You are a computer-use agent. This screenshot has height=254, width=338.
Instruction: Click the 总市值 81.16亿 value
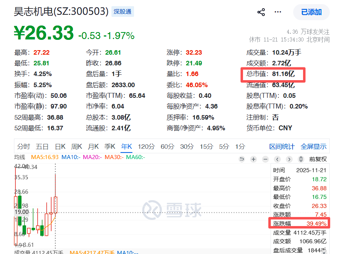pos(283,74)
